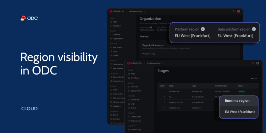Expand OutSystems Org. dropdown in Stages window
The image size is (266, 133).
155,63
